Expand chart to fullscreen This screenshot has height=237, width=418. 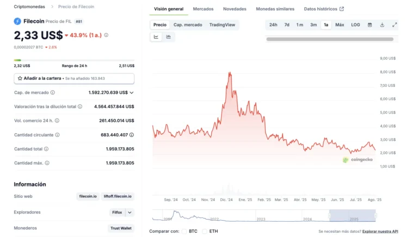point(395,25)
